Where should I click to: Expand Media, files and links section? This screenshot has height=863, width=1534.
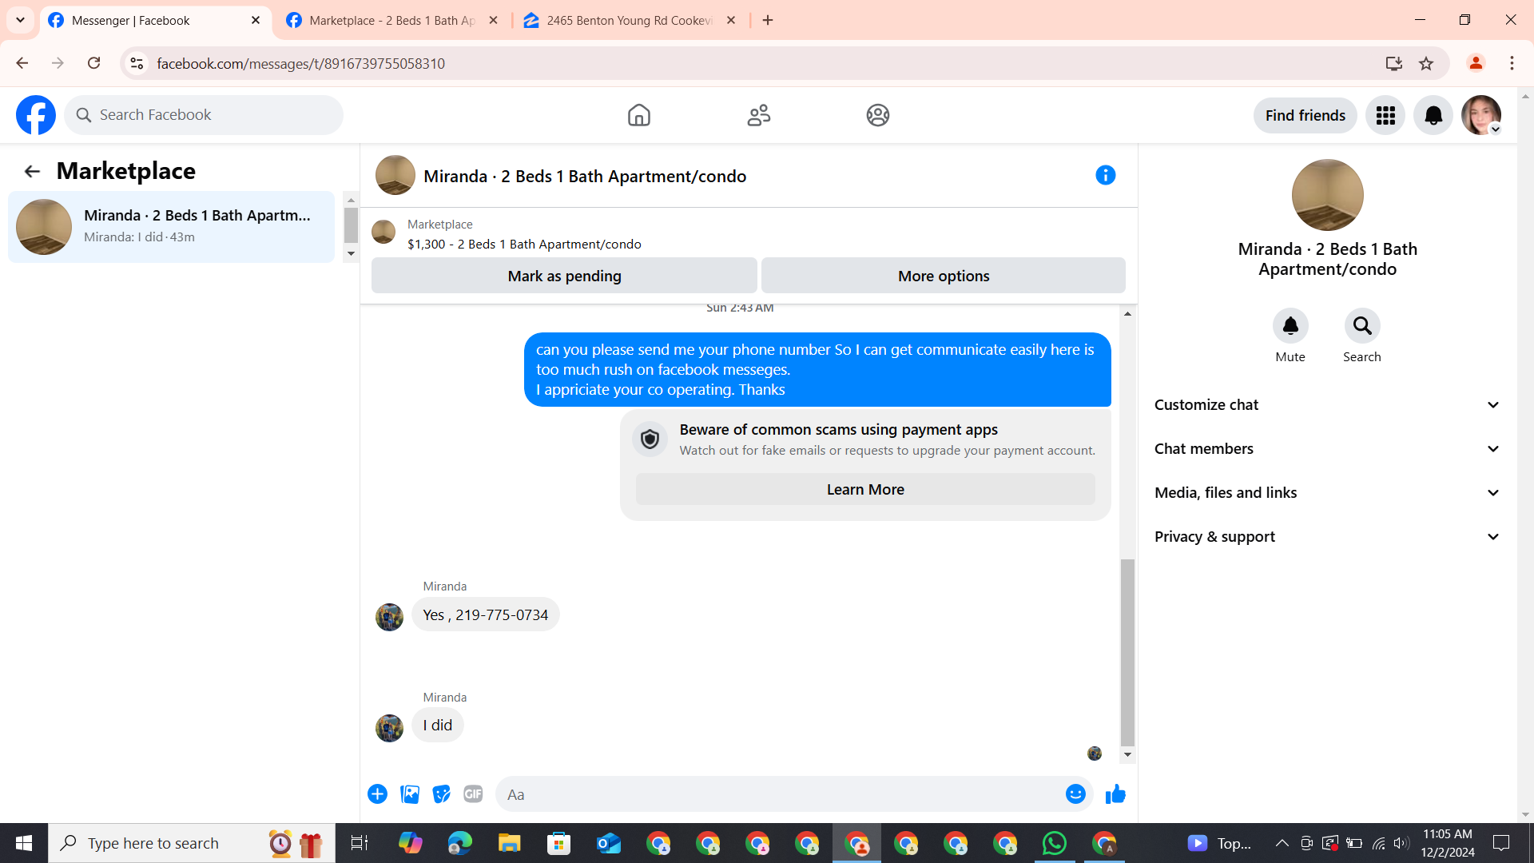(x=1327, y=493)
